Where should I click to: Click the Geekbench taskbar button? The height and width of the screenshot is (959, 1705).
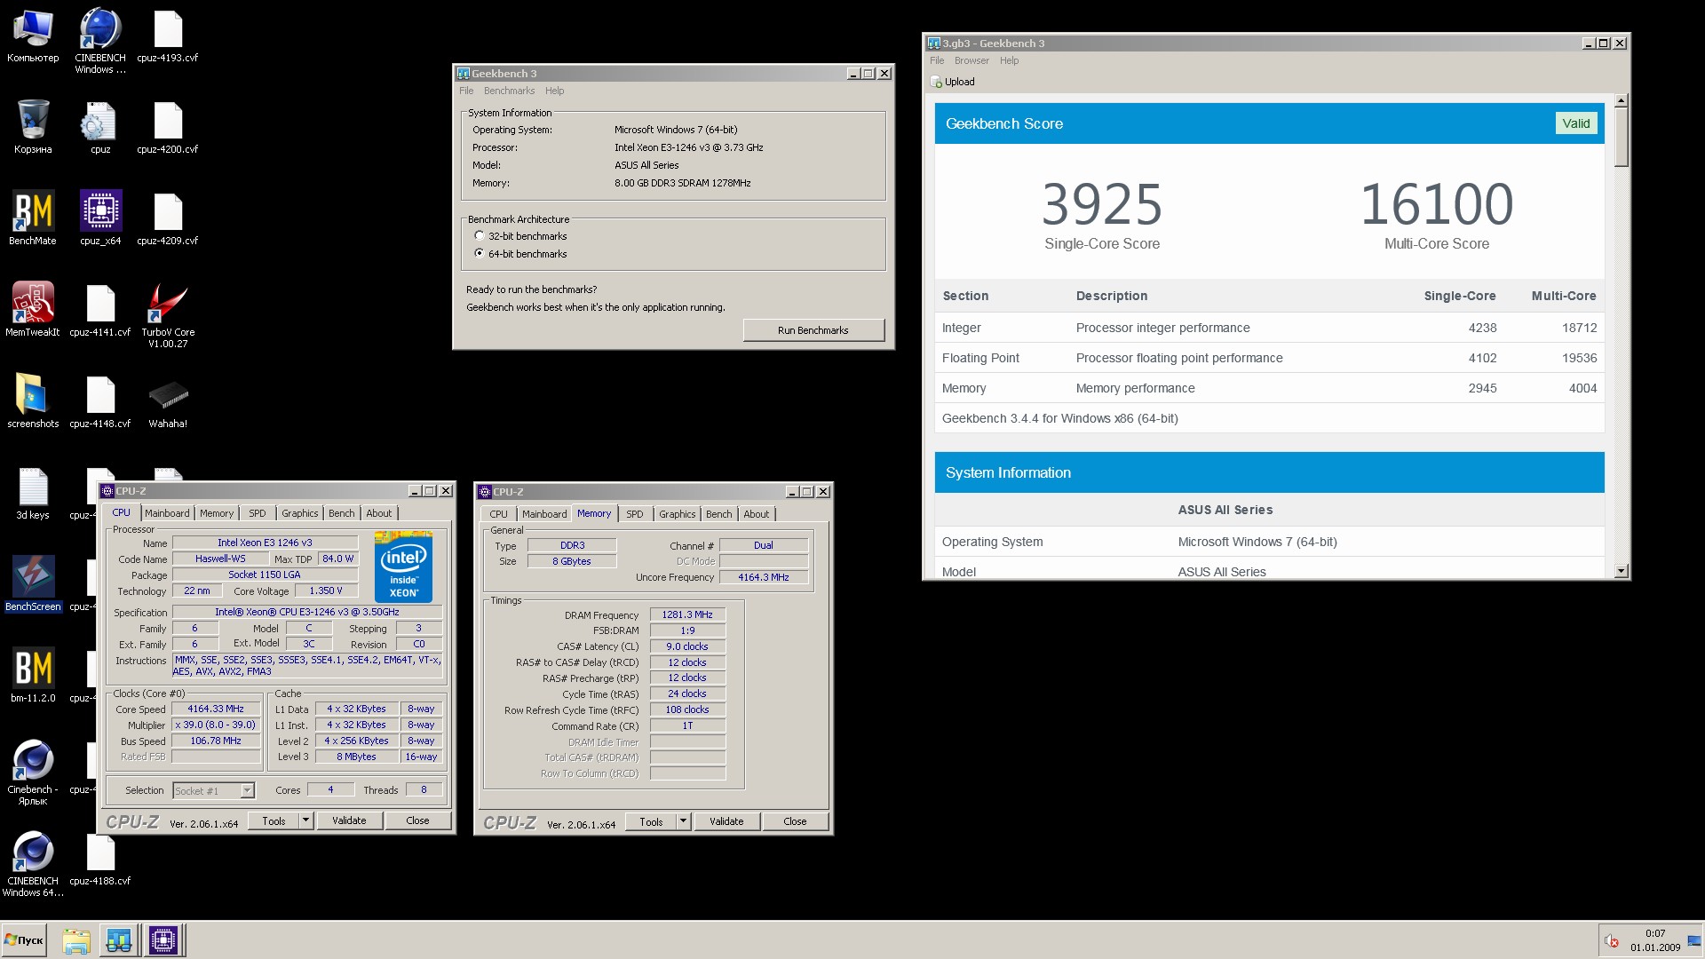tap(118, 940)
